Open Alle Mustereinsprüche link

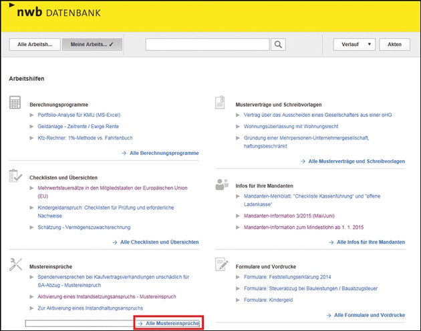(x=168, y=323)
